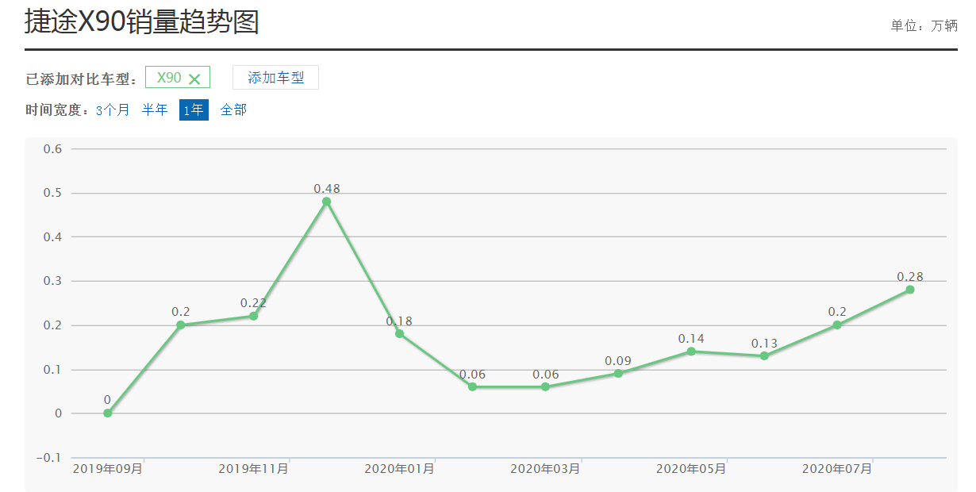The height and width of the screenshot is (492, 976).
Task: Click the 2020年01月 axis label
Action: (x=399, y=469)
